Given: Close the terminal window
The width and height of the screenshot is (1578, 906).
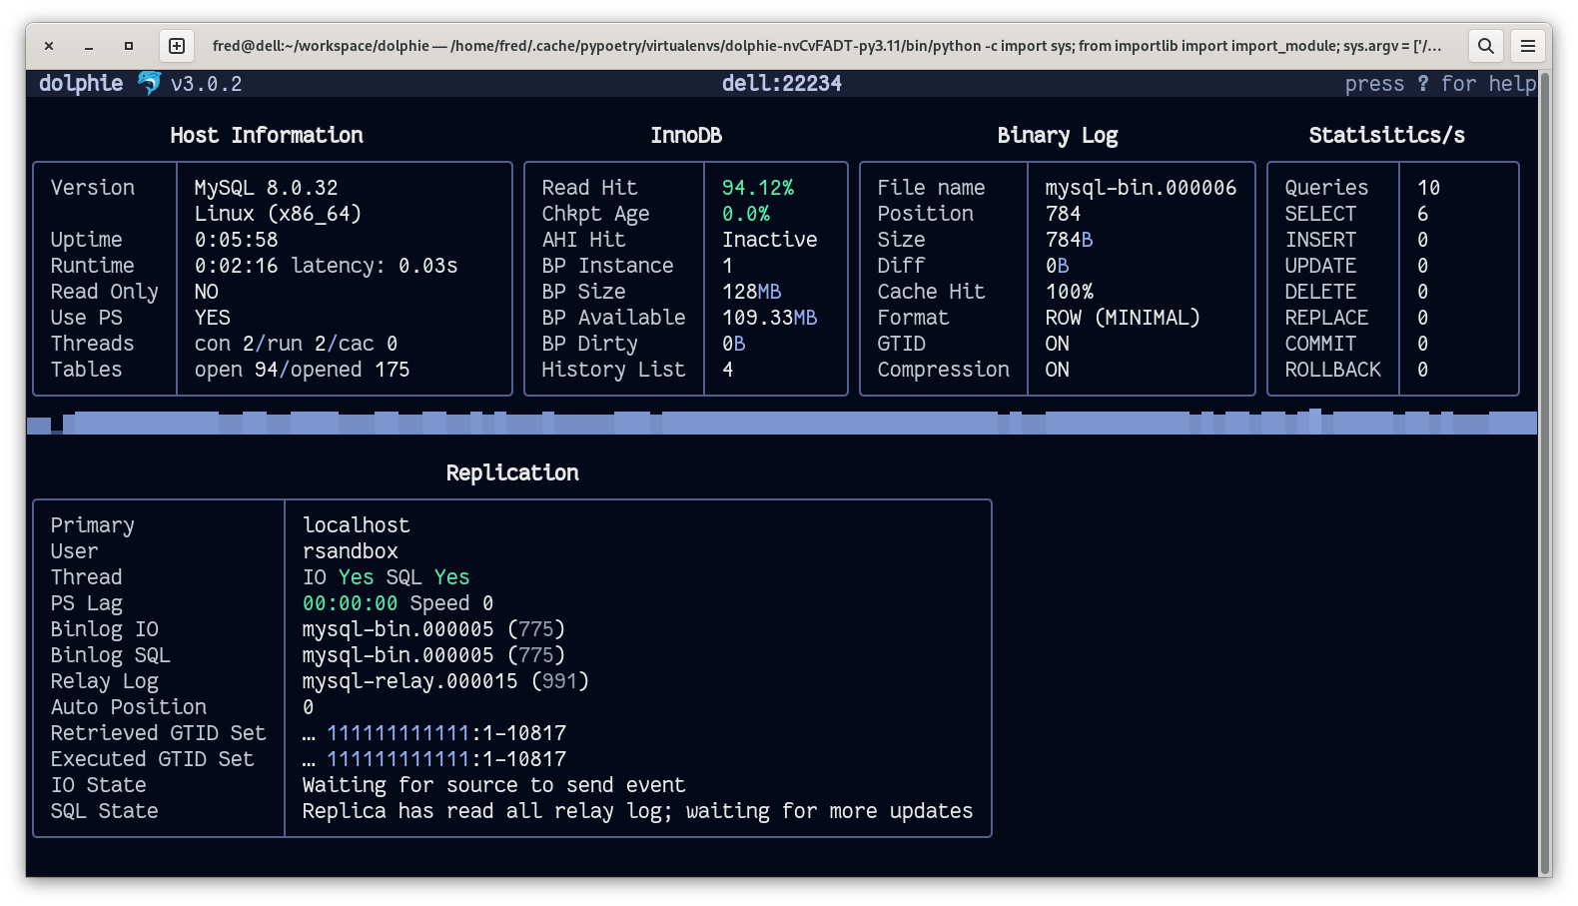Looking at the screenshot, I should pos(49,46).
